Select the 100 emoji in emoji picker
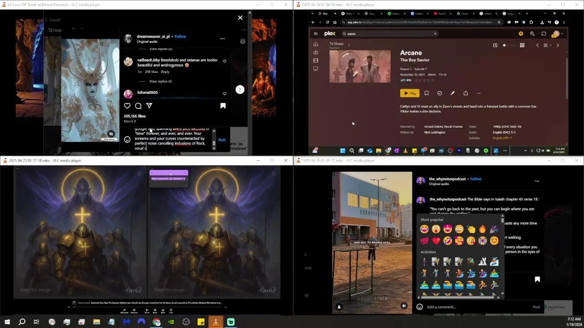The width and height of the screenshot is (584, 328). coord(424,241)
